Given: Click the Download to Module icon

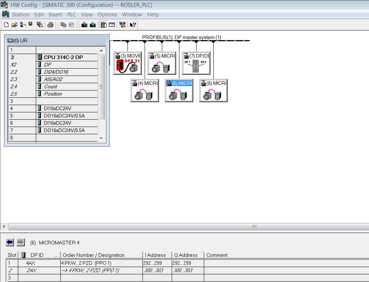Looking at the screenshot, I should [x=84, y=25].
